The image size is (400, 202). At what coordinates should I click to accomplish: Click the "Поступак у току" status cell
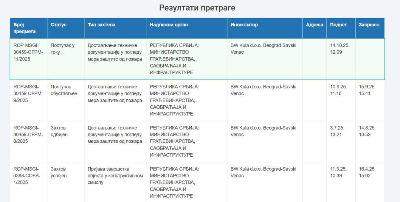63,49
